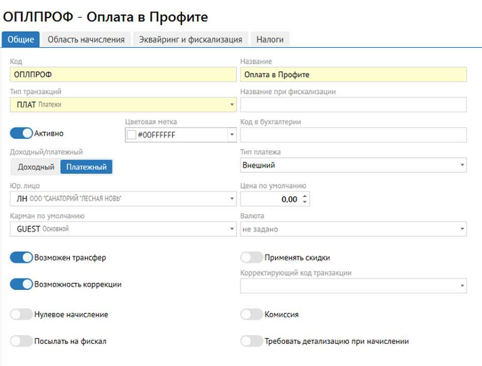Open the Эквайринг и фискализация tab
482x366 pixels.
[190, 39]
